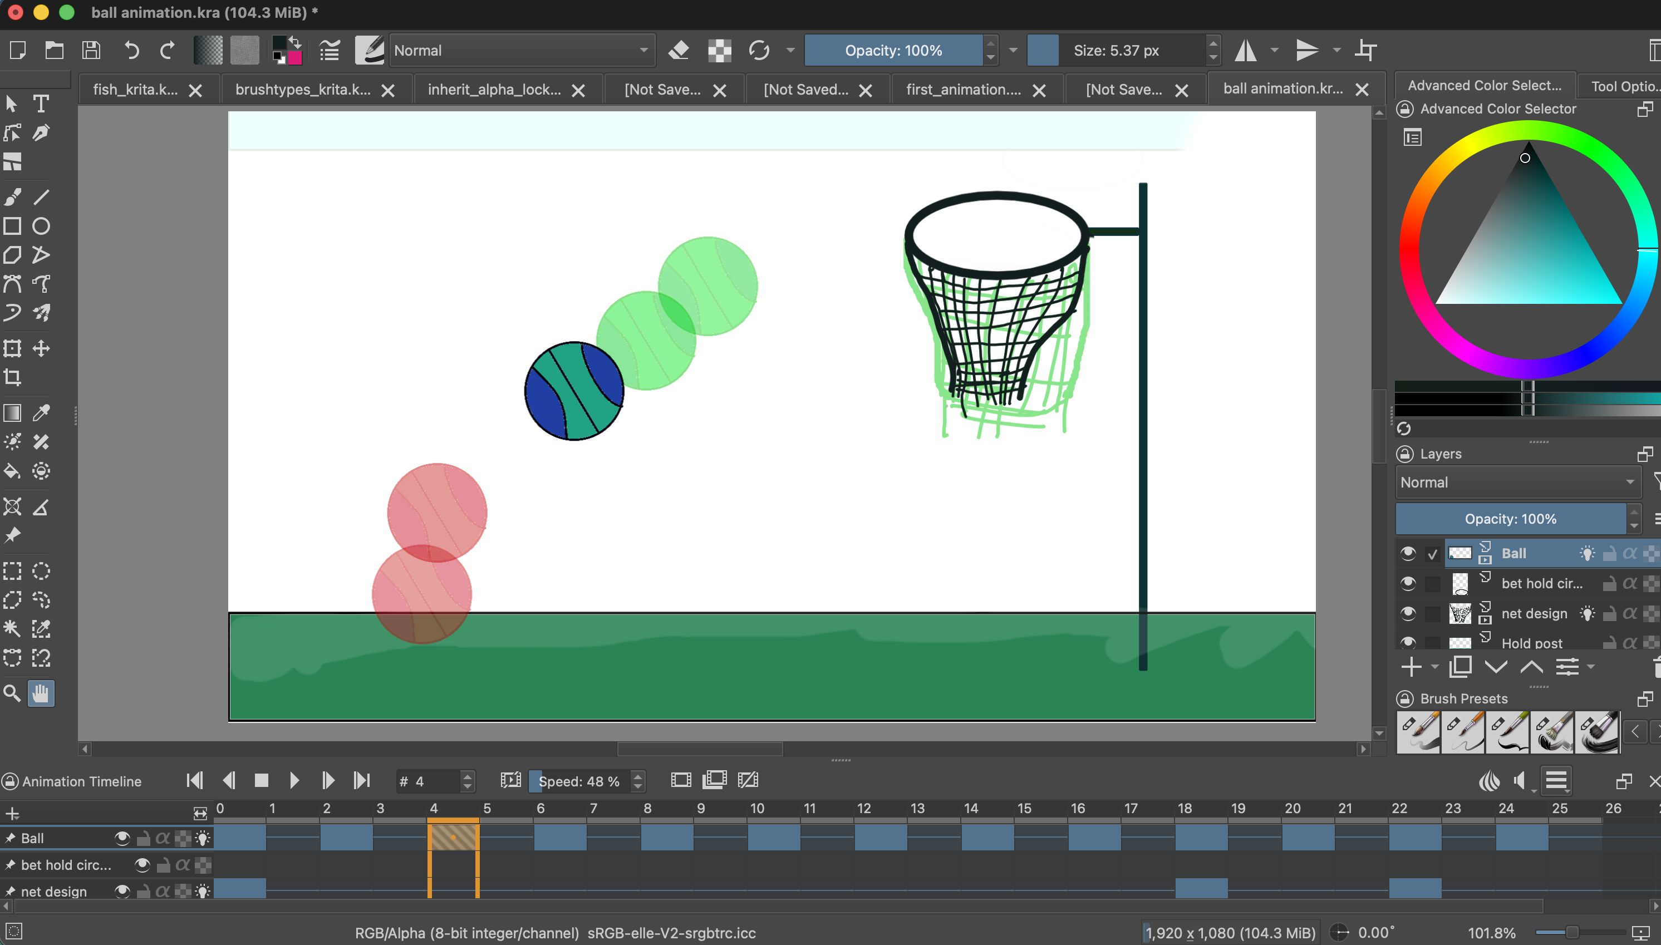Open the layer properties dropdown arrow
This screenshot has height=945, width=1661.
coord(1591,667)
